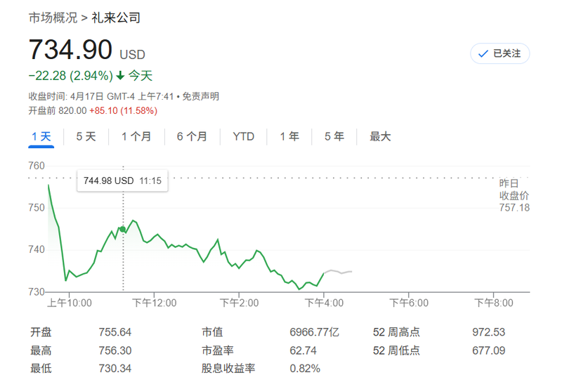Click the 上午10:00 axis label
This screenshot has width=562, height=387.
(69, 303)
